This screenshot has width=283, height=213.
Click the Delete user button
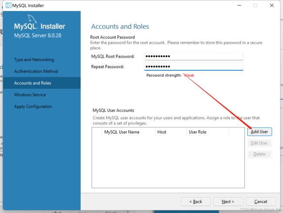(259, 154)
